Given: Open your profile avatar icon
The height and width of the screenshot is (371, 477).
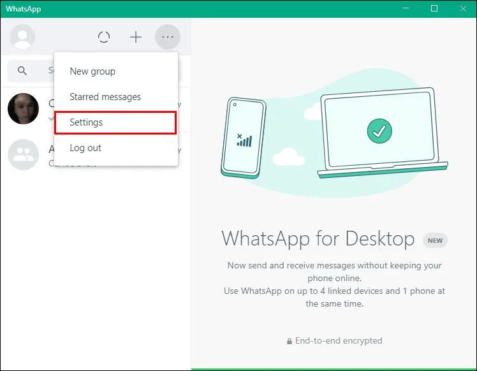Looking at the screenshot, I should [x=22, y=37].
